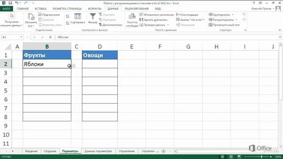
Task: Click the Name Box showing B2
Action: [x=11, y=37]
